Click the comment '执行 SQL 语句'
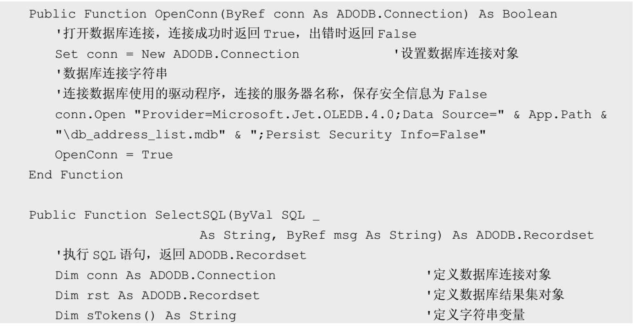633x326 pixels. point(181,255)
